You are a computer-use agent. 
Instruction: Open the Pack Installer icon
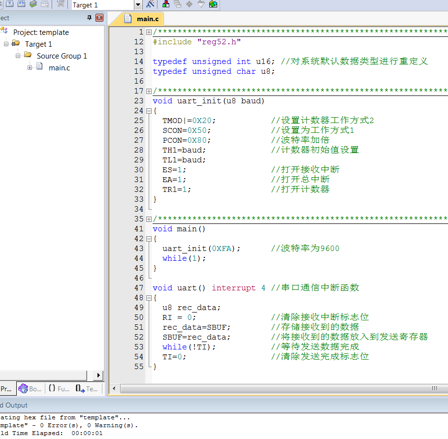213,4
